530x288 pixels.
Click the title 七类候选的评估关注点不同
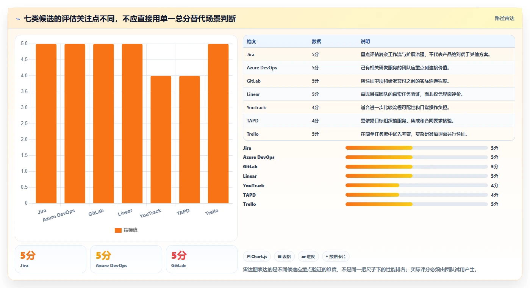(x=130, y=19)
